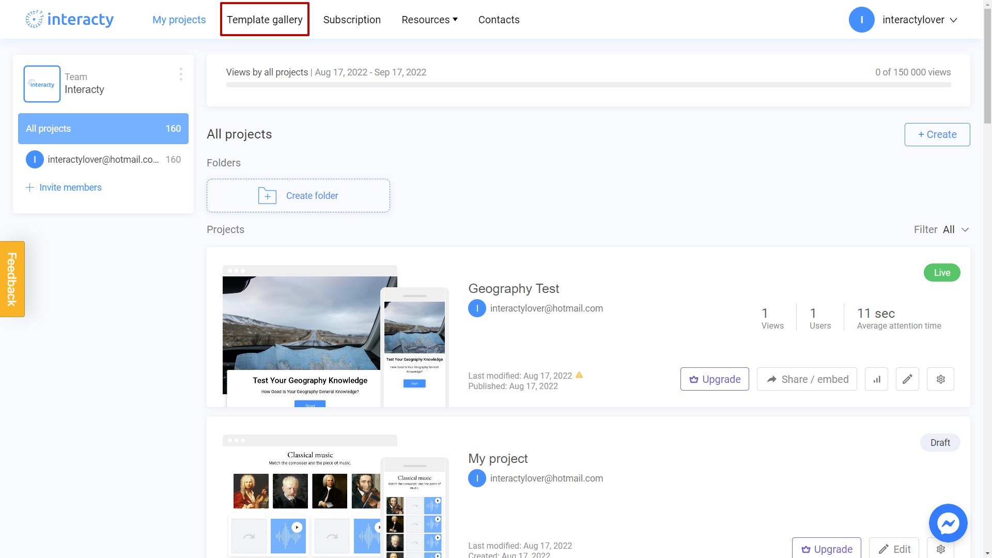The width and height of the screenshot is (992, 558).
Task: Open Classical music mobile preview thumbnail
Action: (x=414, y=508)
